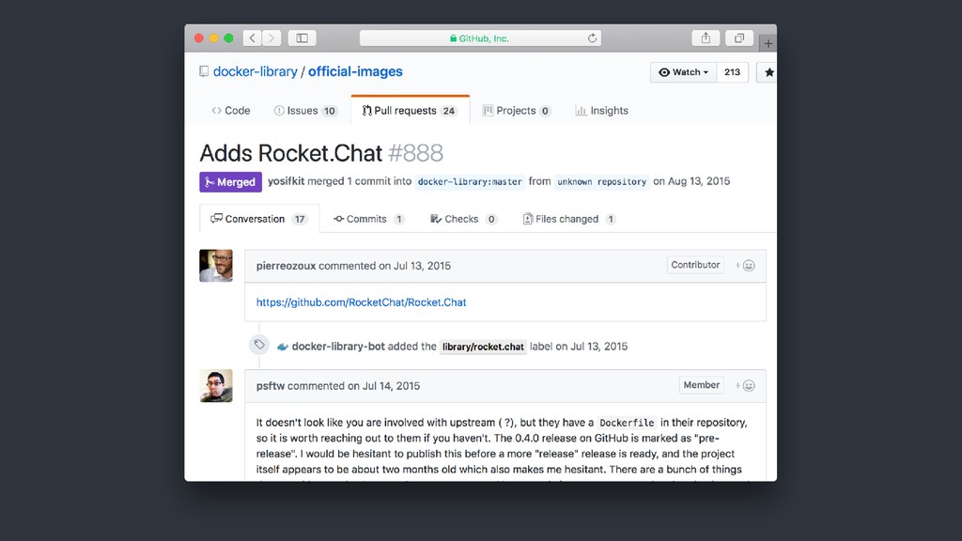Click the Member badge
The image size is (962, 541).
701,385
